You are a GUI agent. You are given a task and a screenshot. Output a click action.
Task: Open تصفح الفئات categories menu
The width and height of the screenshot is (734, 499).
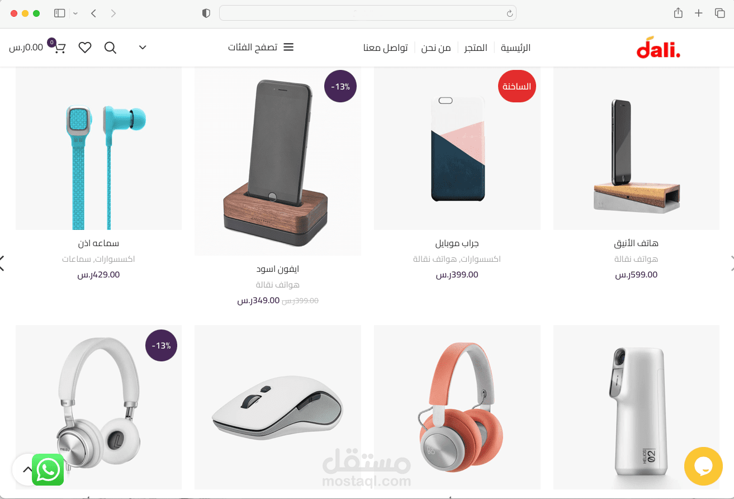point(261,48)
